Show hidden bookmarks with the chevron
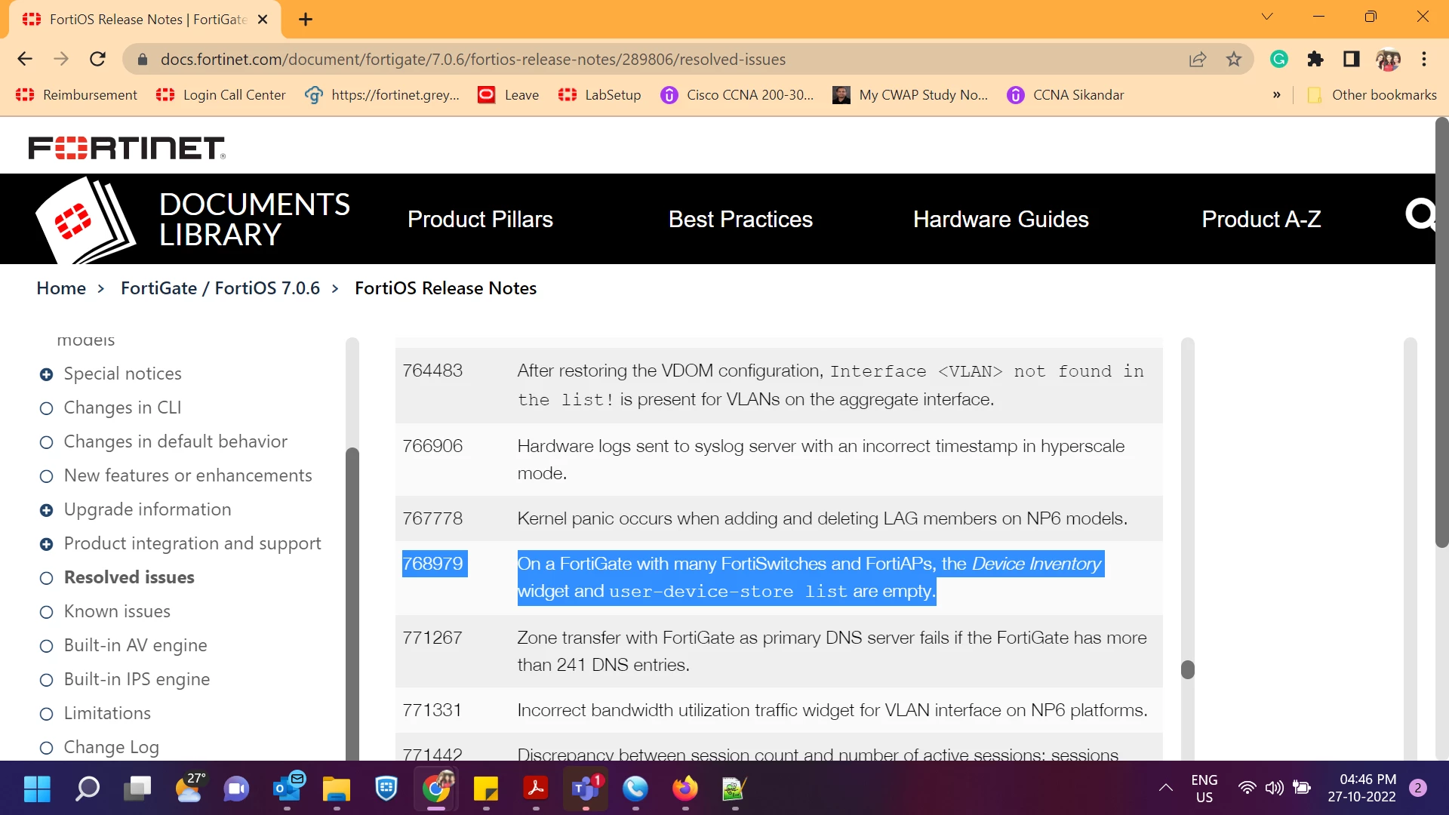Image resolution: width=1449 pixels, height=815 pixels. coord(1276,95)
